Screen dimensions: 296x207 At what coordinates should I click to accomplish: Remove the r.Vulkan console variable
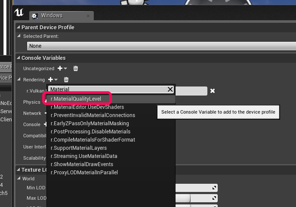(x=212, y=91)
